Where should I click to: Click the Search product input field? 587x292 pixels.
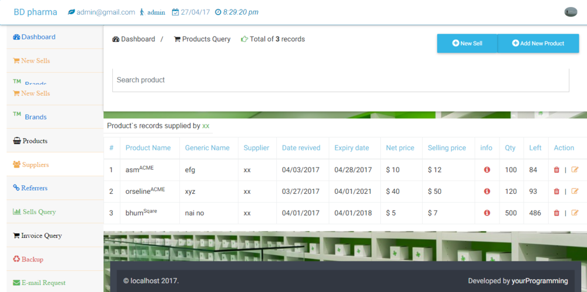[x=340, y=80]
